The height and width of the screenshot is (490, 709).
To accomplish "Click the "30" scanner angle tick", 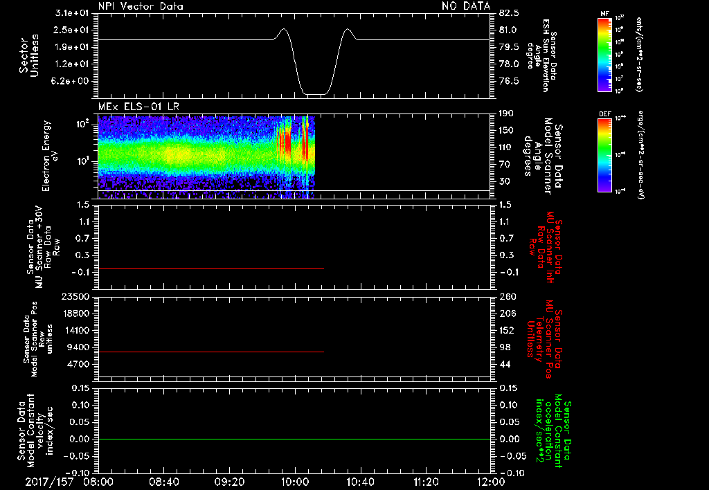I will pos(506,181).
